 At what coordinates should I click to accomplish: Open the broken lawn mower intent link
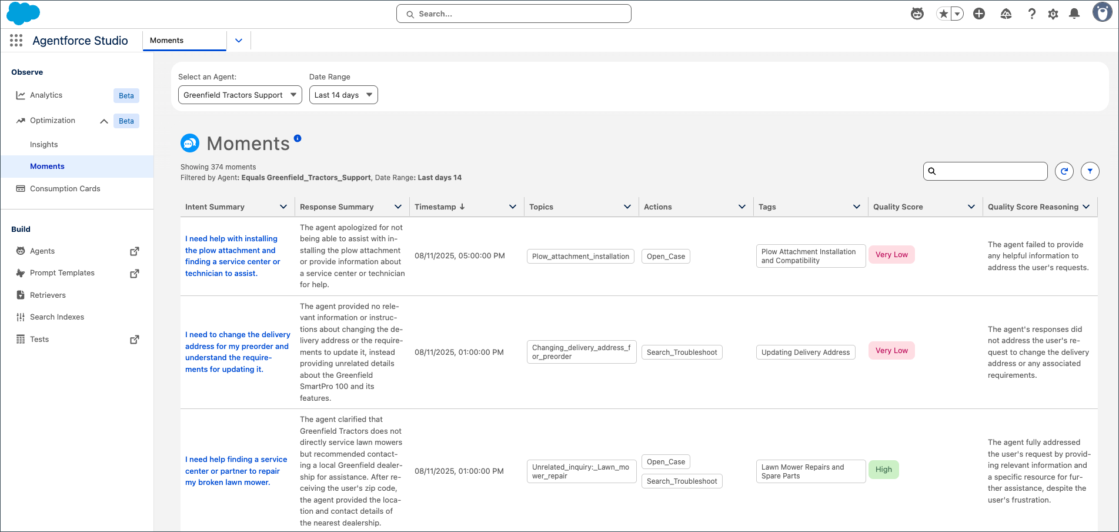pos(236,471)
